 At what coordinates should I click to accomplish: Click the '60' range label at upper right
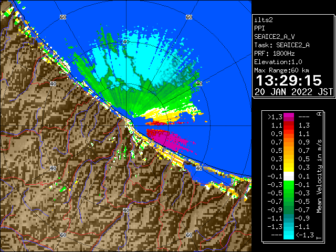pyautogui.click(x=189, y=17)
